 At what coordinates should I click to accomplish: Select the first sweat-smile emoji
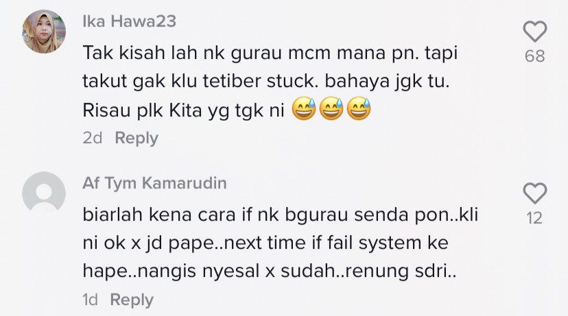coord(304,108)
